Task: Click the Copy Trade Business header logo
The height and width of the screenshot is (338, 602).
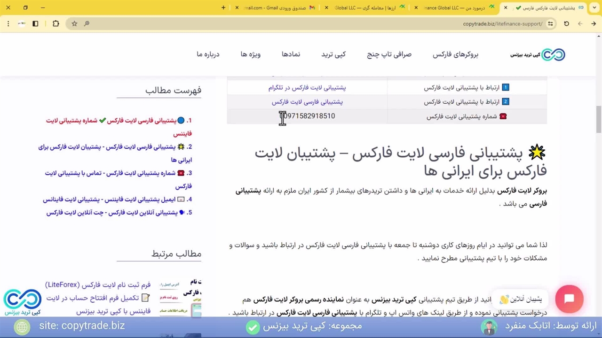Action: [x=538, y=54]
